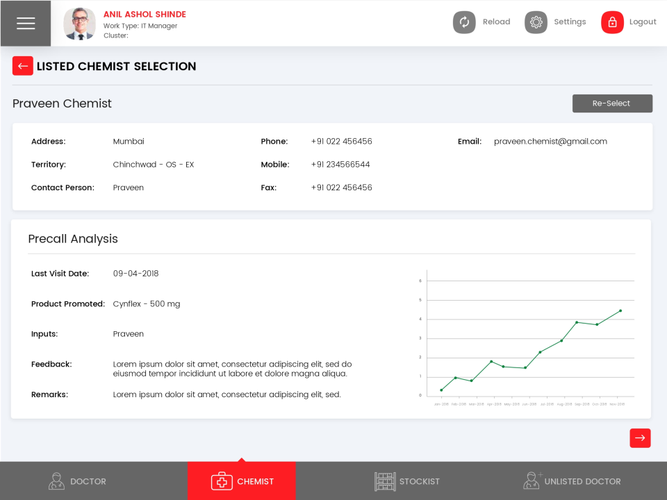The width and height of the screenshot is (667, 500).
Task: Click the Re-Select button
Action: click(x=612, y=103)
